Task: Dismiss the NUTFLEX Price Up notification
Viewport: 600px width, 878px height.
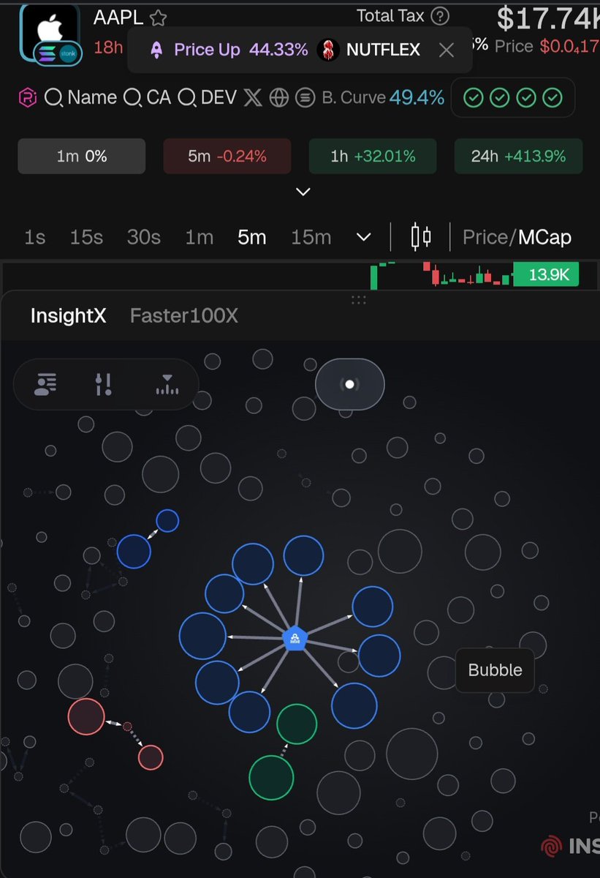Action: click(x=446, y=50)
